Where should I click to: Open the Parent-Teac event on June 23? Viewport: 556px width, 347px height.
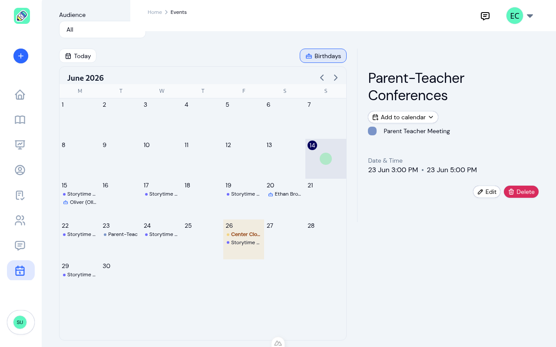pyautogui.click(x=121, y=234)
